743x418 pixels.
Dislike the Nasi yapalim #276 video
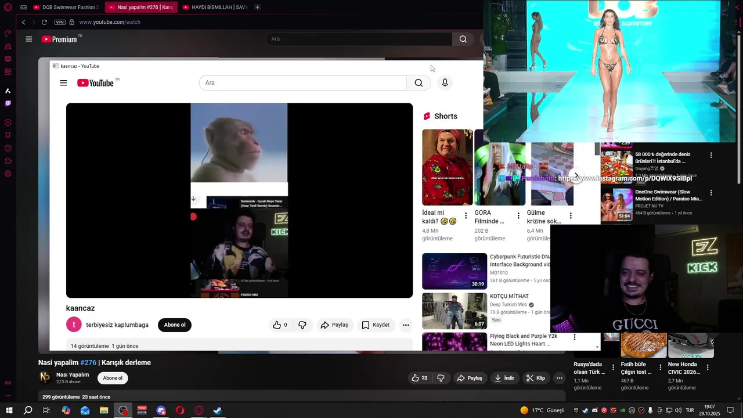[x=441, y=378]
